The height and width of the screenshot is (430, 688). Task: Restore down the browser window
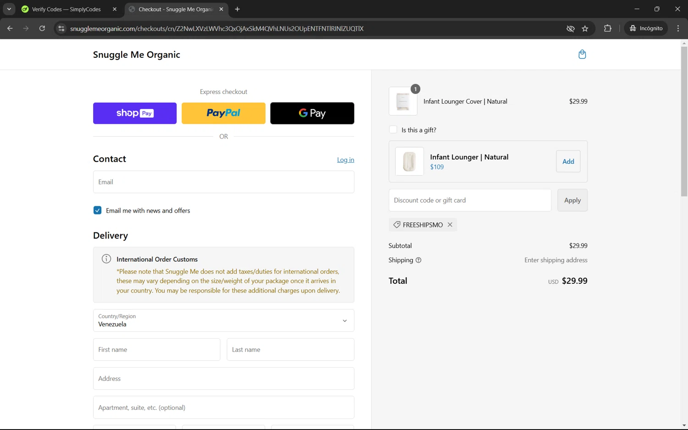(x=657, y=9)
